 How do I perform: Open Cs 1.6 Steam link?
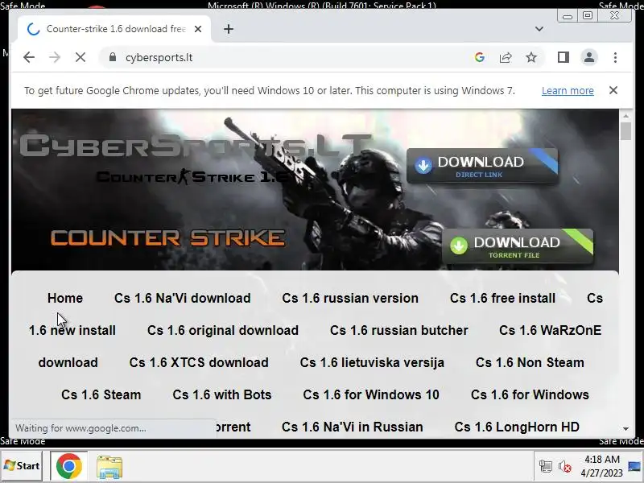coord(101,394)
